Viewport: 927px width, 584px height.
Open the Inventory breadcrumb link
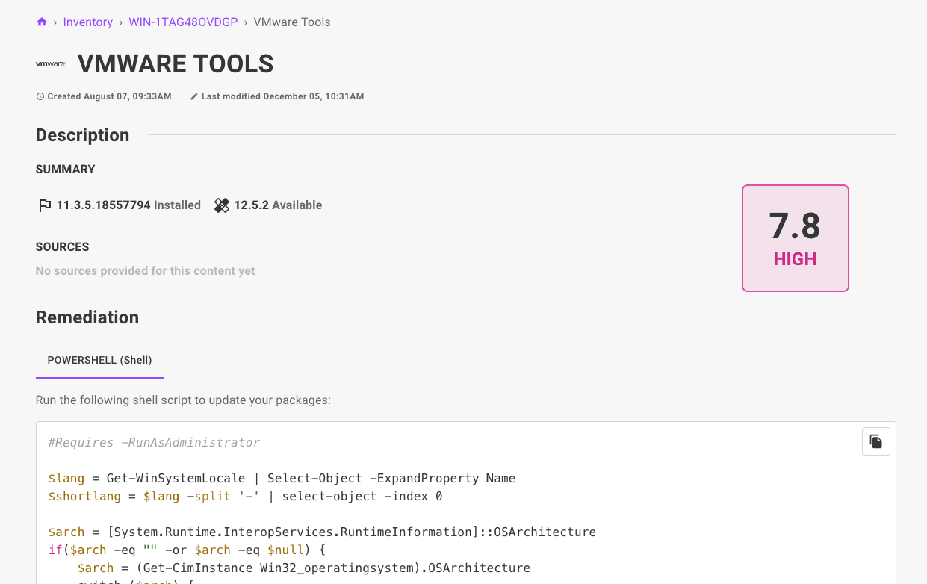[x=87, y=22]
